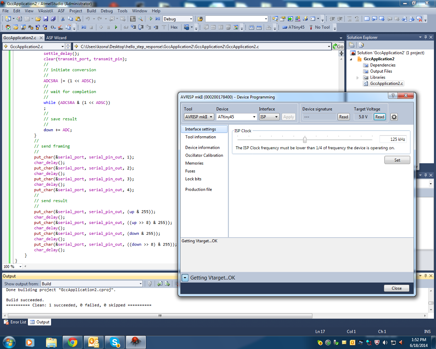
Task: Switch to the ASF Wizard tab
Action: click(x=56, y=37)
